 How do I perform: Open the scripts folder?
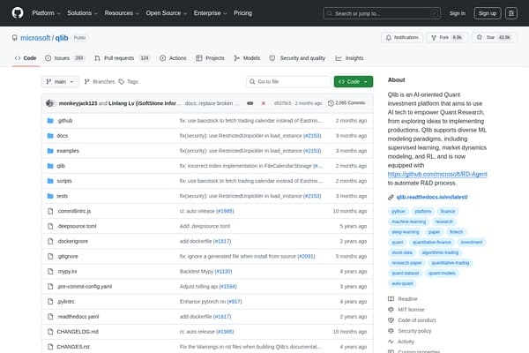(x=64, y=181)
